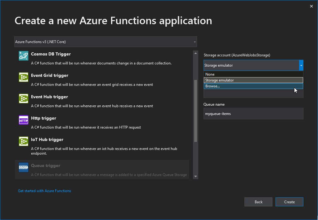Click the Queue name label
The height and width of the screenshot is (220, 318).
click(214, 104)
